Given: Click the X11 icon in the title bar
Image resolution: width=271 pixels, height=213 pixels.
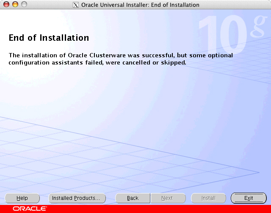Looking at the screenshot, I should click(x=75, y=5).
